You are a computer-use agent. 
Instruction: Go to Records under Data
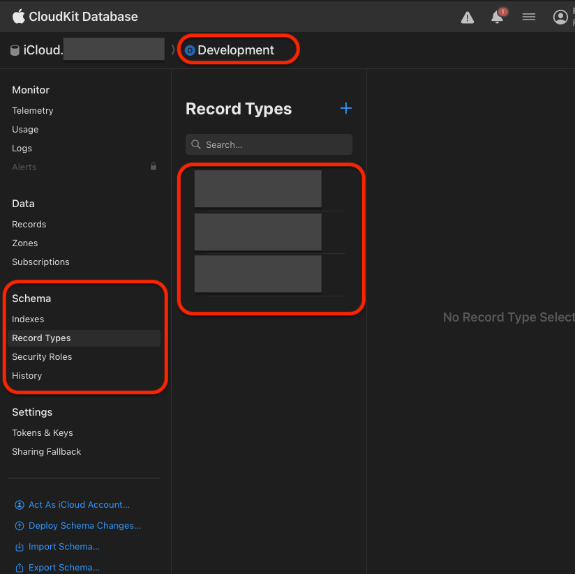point(29,225)
